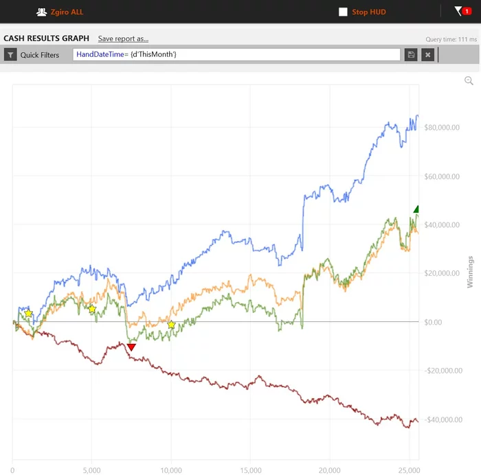Click the first yellow star marker

click(28, 313)
